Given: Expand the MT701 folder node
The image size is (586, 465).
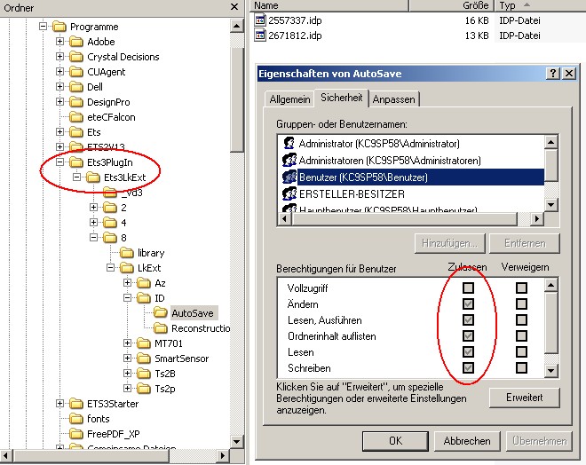Looking at the screenshot, I should [x=127, y=343].
